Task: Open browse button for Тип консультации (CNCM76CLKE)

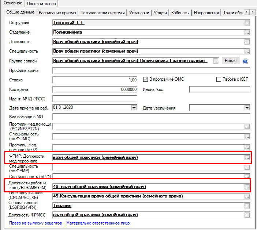Action: (x=247, y=196)
